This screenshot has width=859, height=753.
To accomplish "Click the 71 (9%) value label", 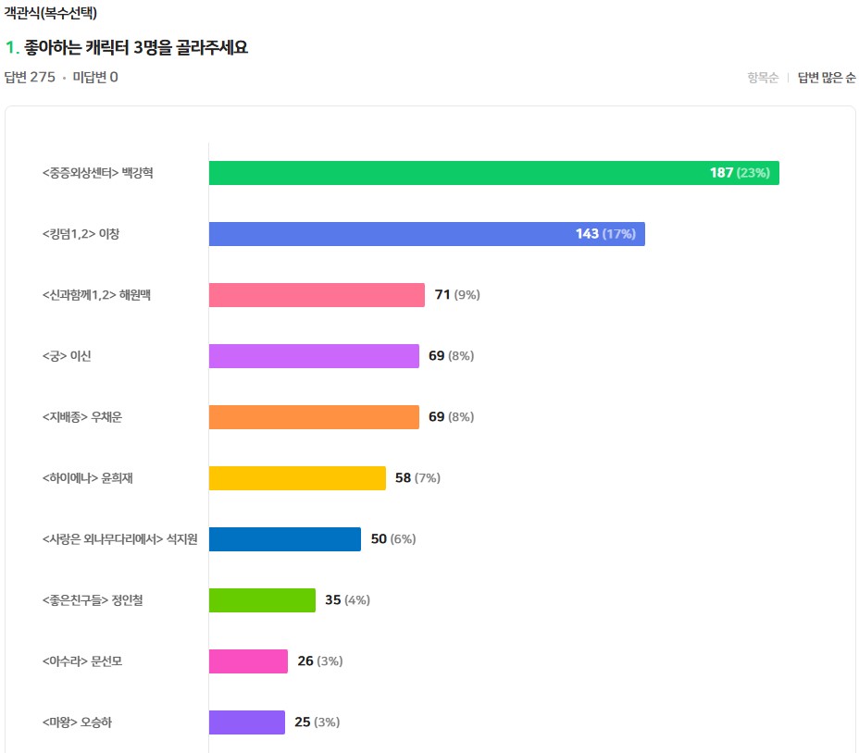I will click(457, 295).
